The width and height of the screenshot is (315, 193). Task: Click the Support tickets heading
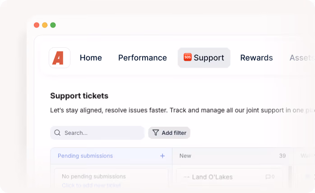point(79,96)
